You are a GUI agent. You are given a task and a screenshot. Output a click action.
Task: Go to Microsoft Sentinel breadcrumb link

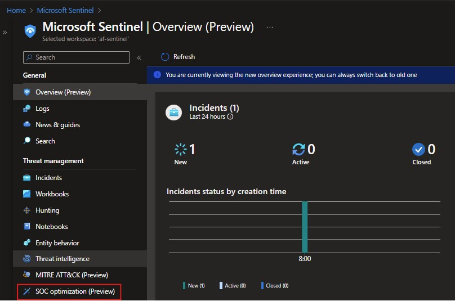(x=65, y=11)
